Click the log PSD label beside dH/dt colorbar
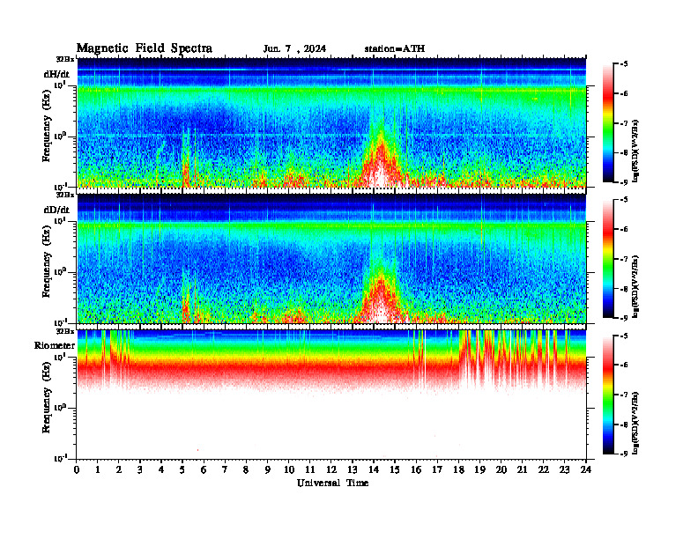Image resolution: width=698 pixels, height=539 pixels. click(635, 151)
